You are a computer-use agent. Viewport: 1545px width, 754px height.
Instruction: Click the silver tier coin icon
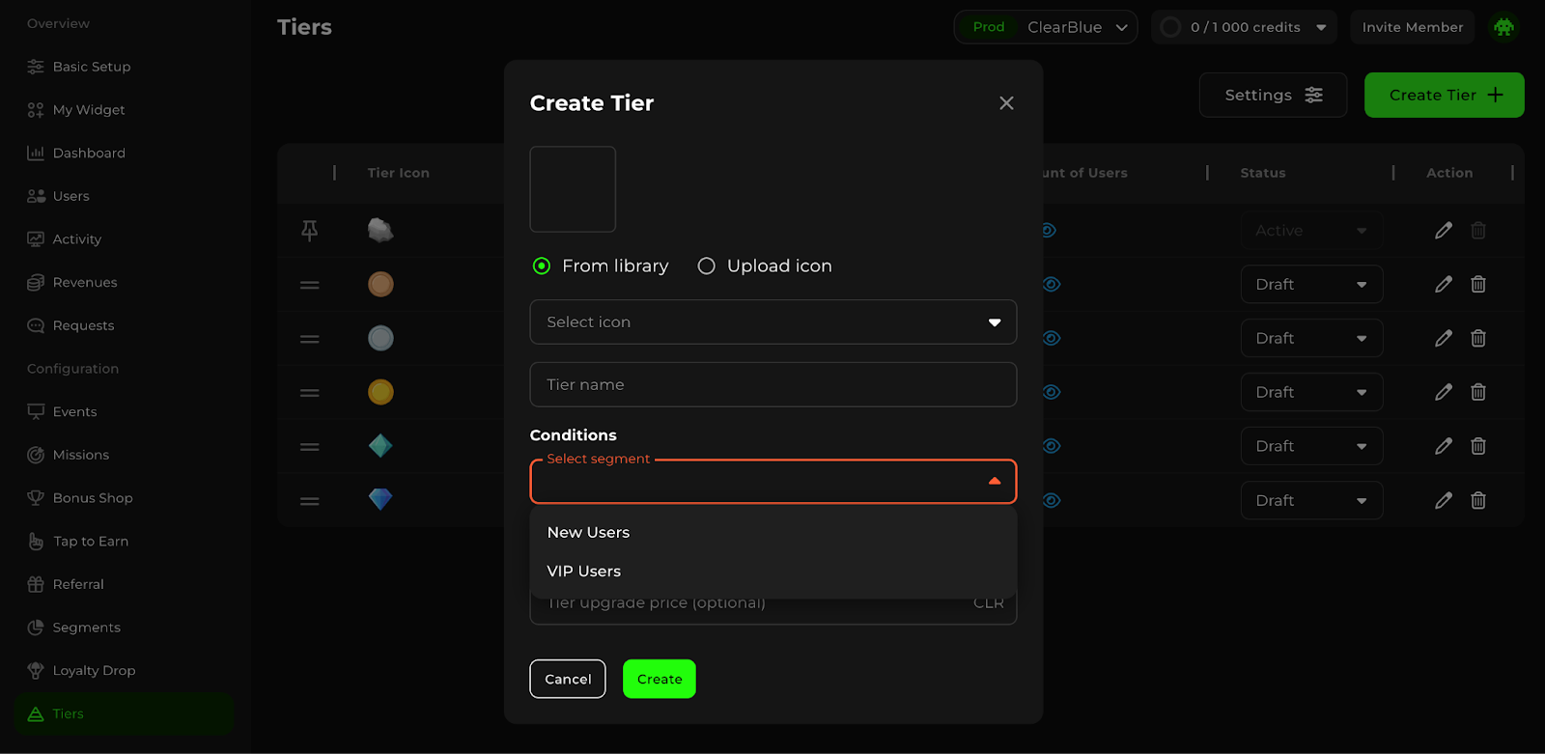380,338
